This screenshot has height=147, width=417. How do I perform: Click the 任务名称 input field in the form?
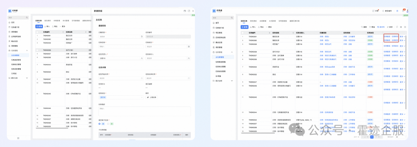click(121, 46)
